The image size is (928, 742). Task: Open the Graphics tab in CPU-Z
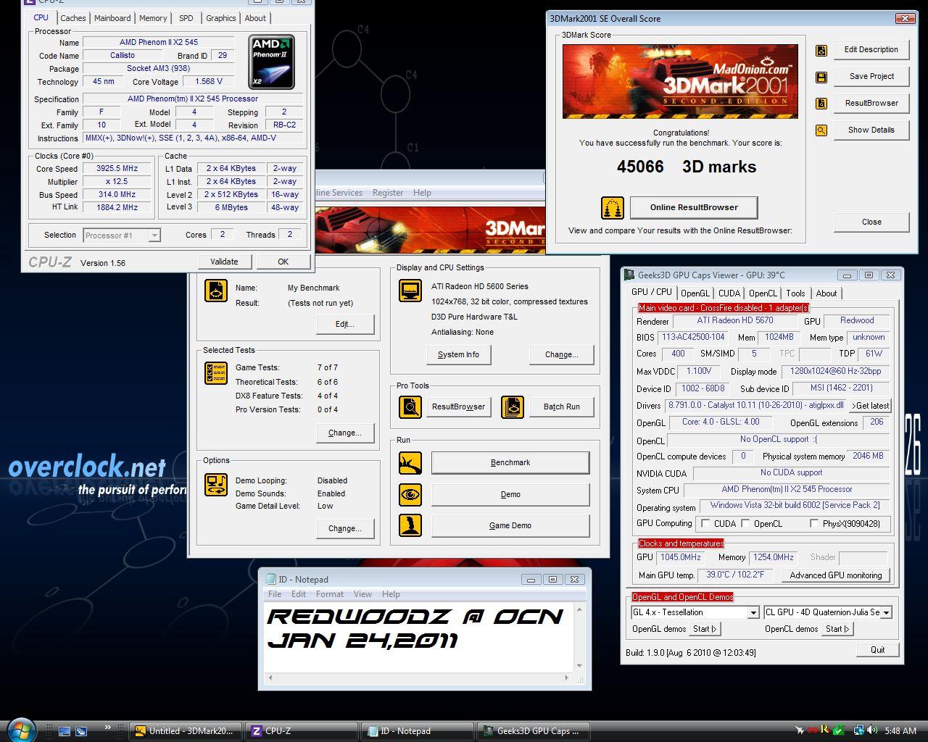(221, 18)
